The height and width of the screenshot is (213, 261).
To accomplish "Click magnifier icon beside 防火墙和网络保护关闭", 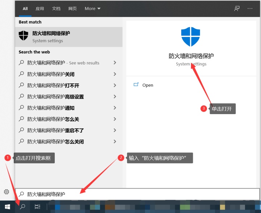I will click(21, 74).
